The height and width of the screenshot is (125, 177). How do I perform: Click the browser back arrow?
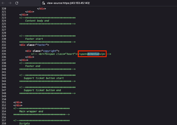point(3,3)
